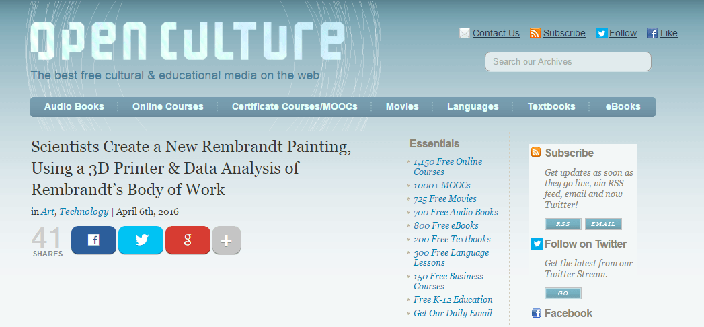Open the Technology category link
Viewport: 704px width, 327px height.
84,211
